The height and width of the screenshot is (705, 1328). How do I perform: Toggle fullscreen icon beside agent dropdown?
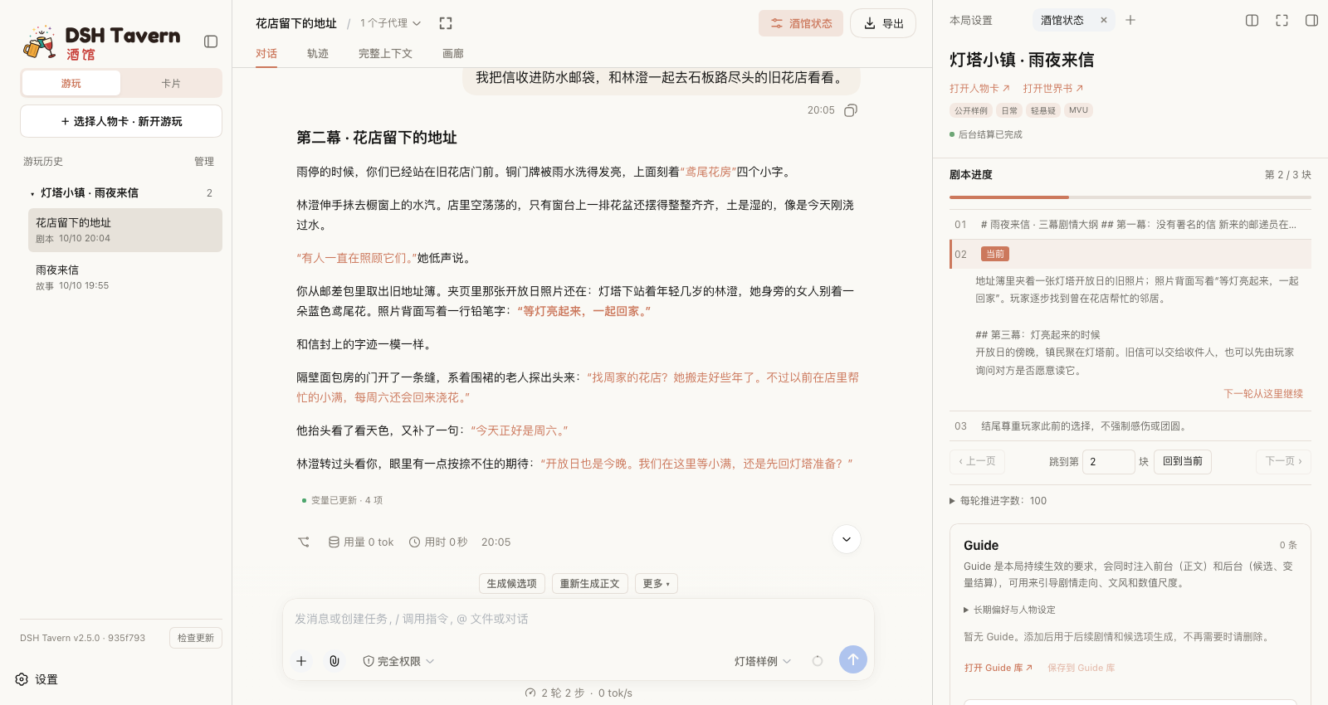446,23
